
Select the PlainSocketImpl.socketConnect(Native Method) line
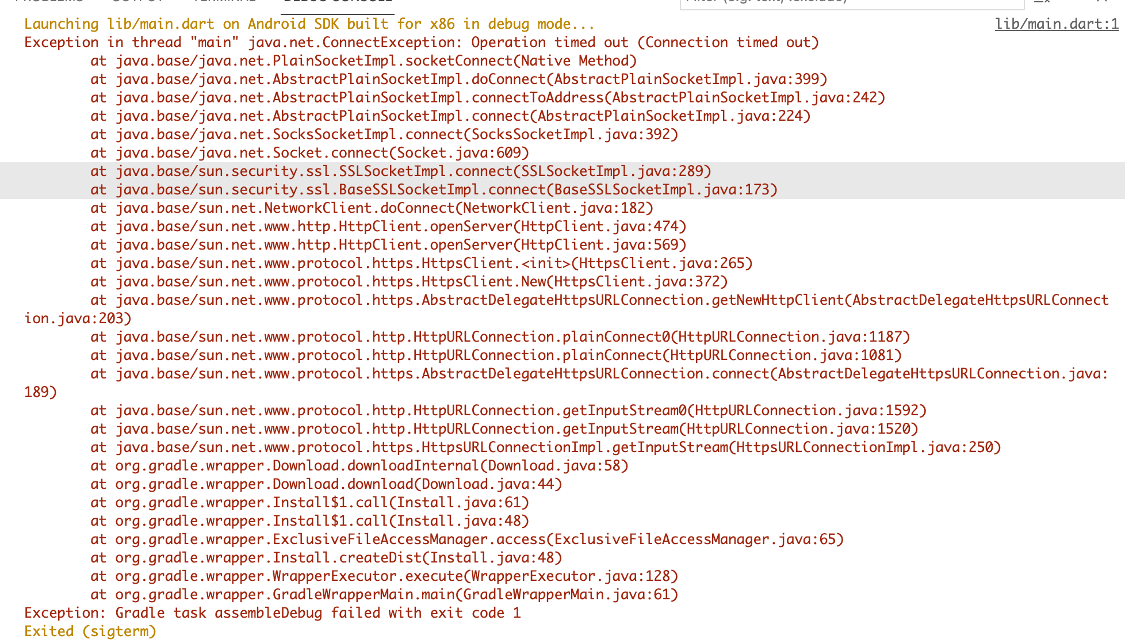point(363,61)
